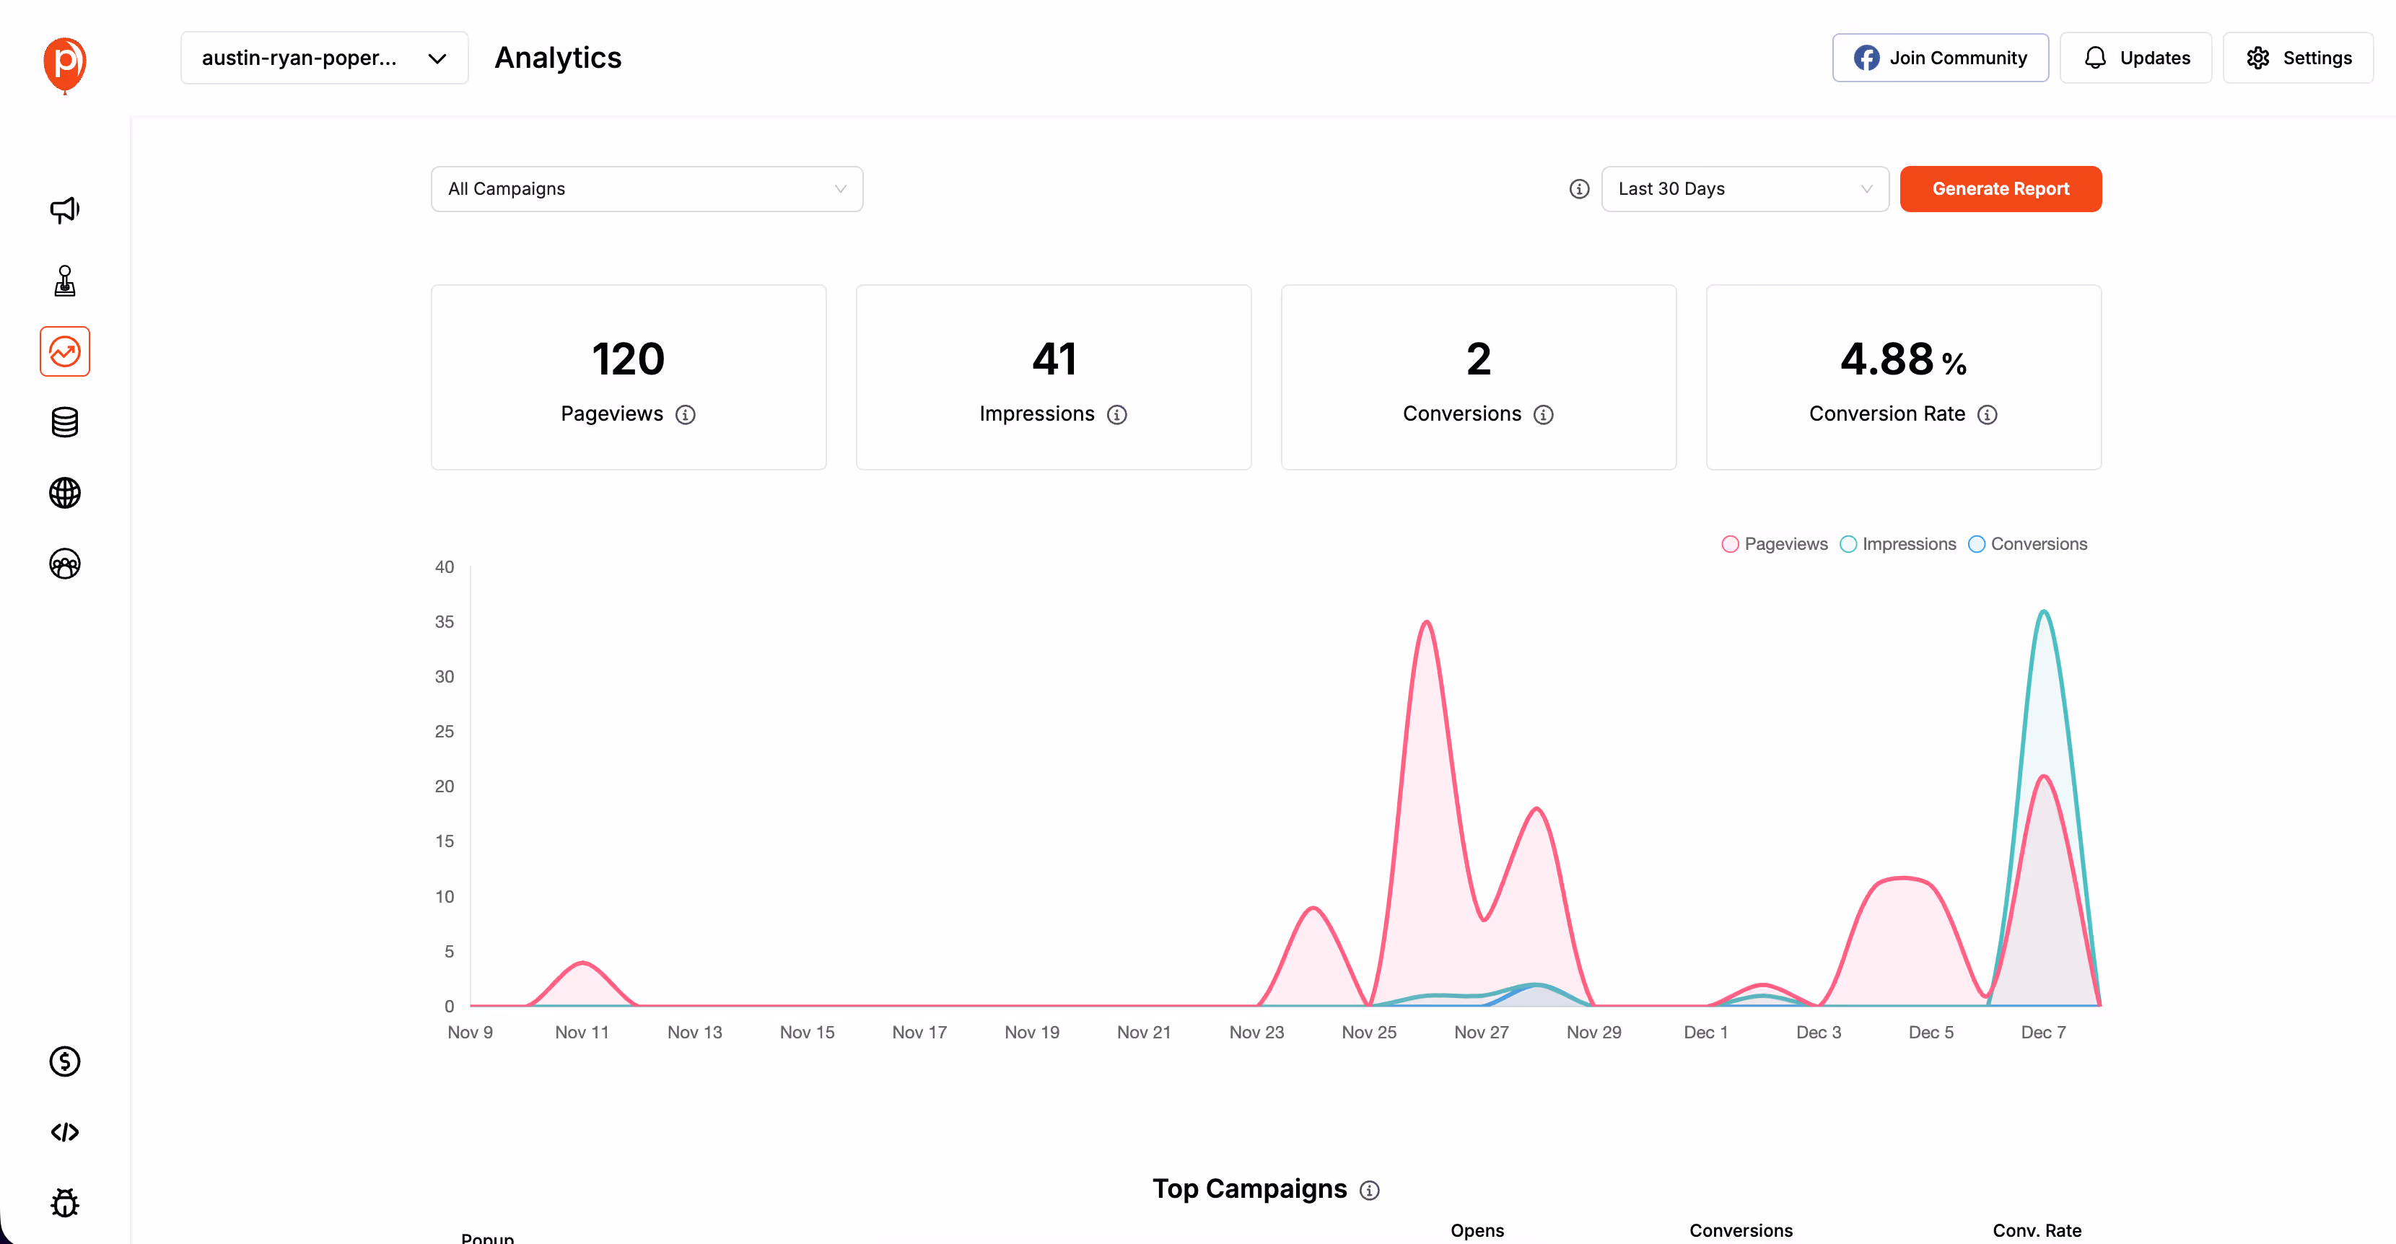Open the austin-ryan-poper account dropdown

point(324,58)
